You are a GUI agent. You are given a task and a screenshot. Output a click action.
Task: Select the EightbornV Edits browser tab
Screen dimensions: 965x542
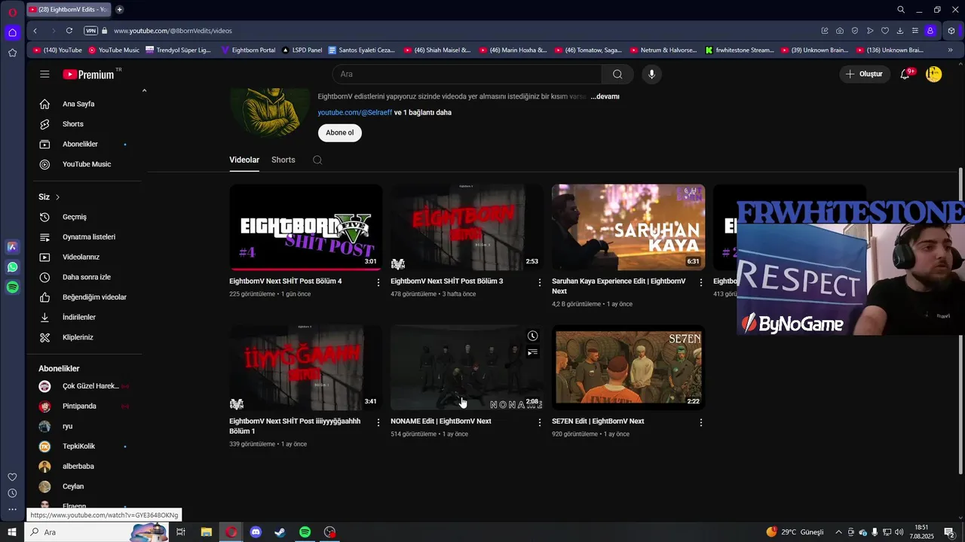67,10
